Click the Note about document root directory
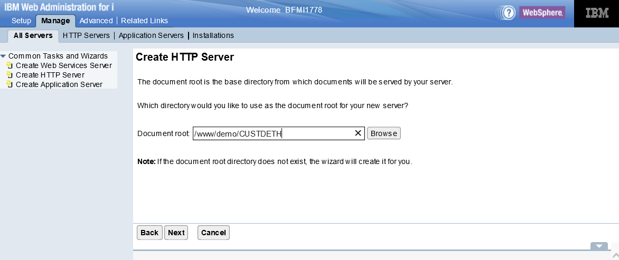Screen dimensions: 619x260 [x=275, y=161]
